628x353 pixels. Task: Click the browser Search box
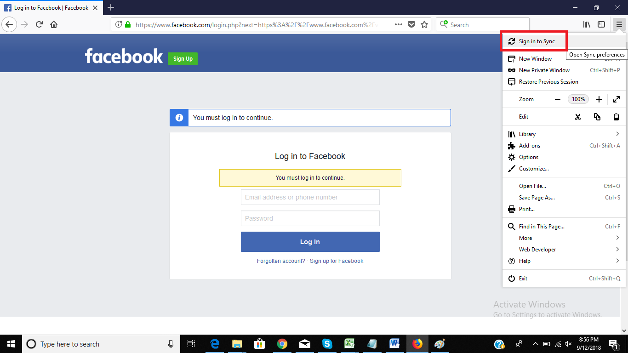point(483,24)
